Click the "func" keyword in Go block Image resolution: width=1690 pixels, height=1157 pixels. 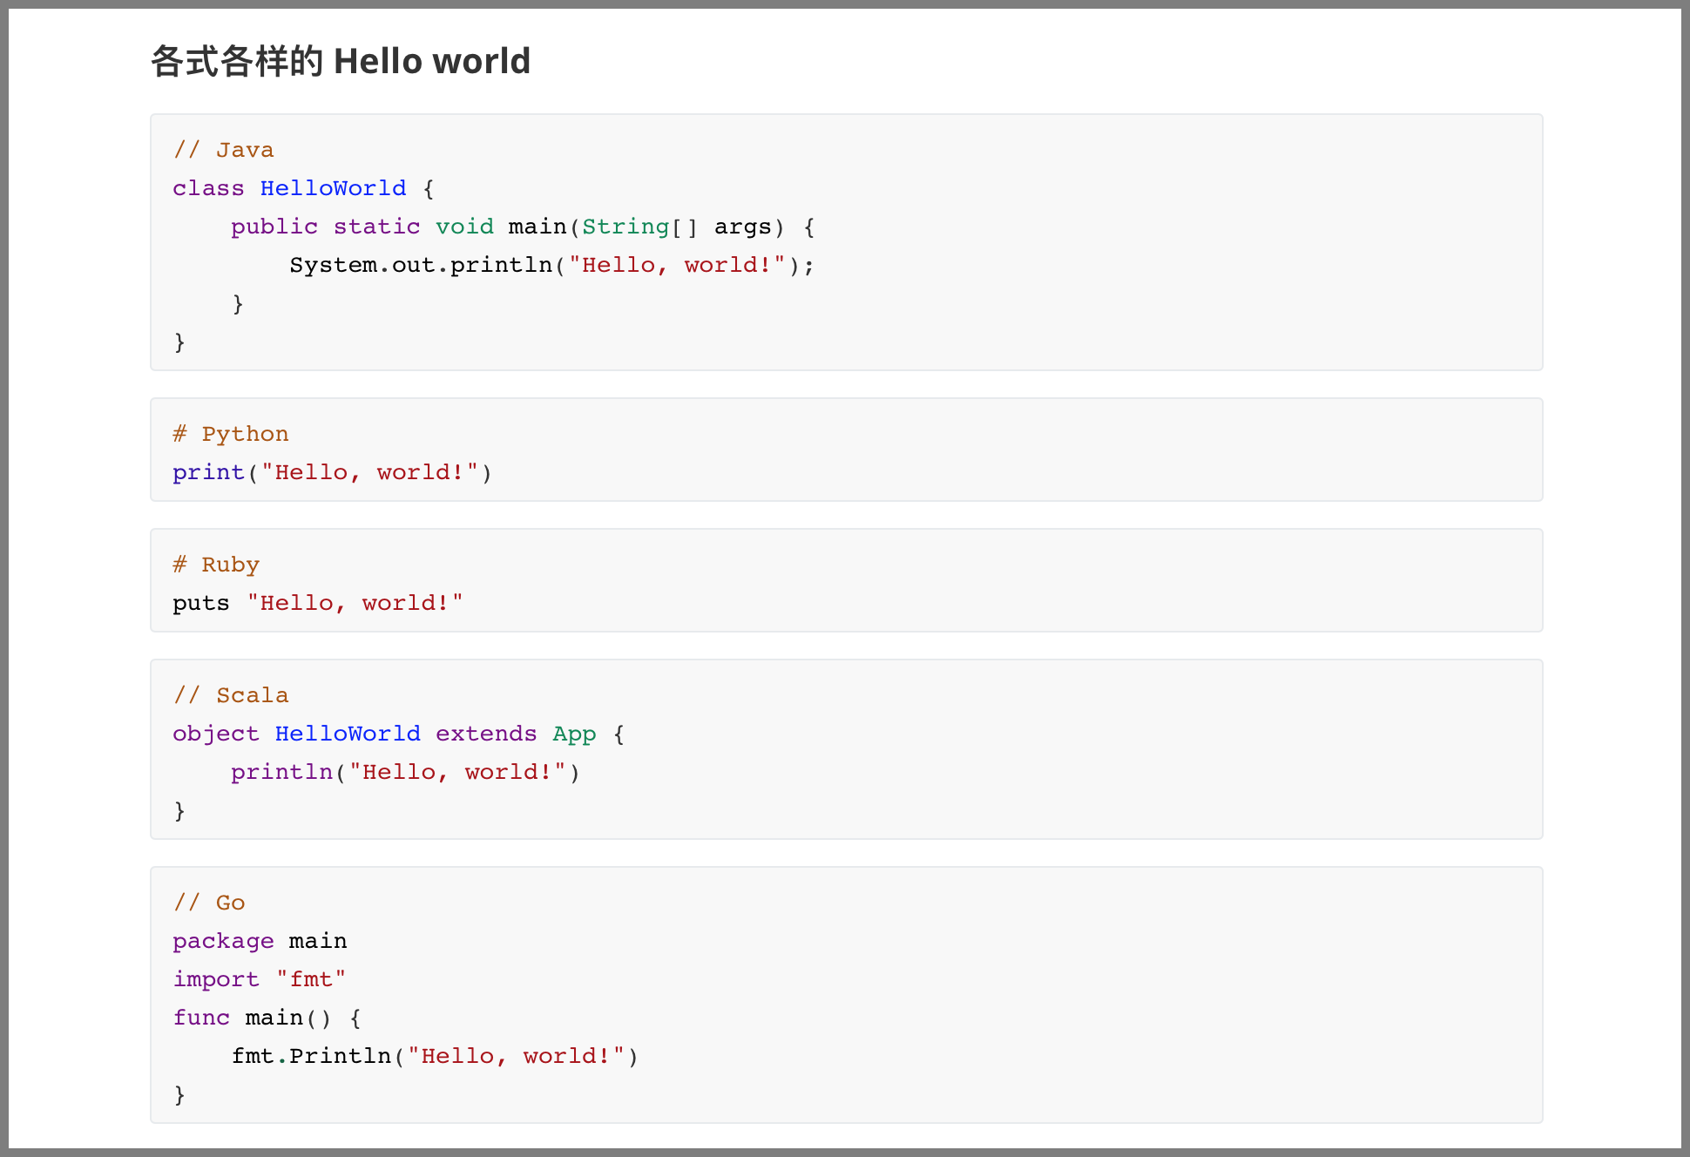[200, 1018]
